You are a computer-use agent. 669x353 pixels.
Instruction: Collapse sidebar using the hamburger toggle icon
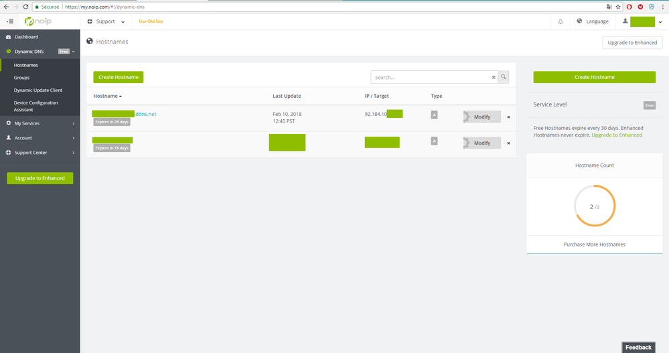coord(9,21)
